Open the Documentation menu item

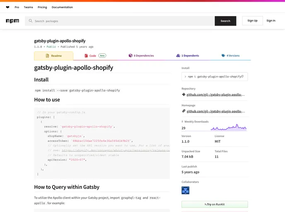(x=62, y=7)
